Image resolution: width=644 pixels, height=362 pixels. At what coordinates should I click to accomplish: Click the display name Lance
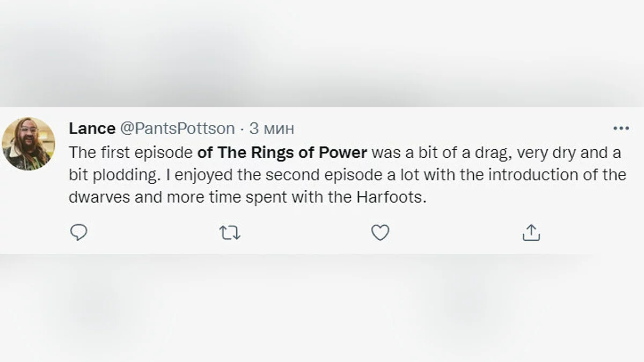92,129
